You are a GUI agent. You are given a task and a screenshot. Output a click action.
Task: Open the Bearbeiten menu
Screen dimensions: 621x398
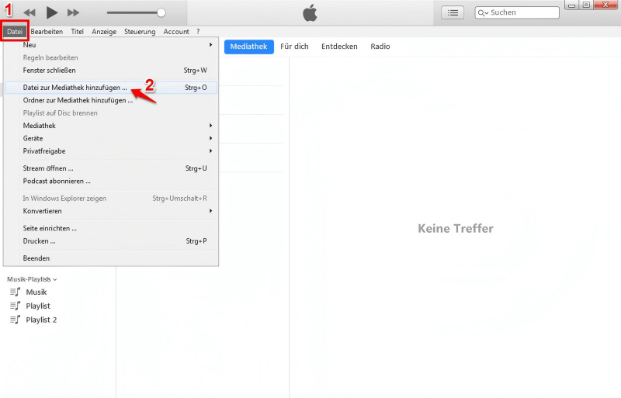[x=47, y=31]
